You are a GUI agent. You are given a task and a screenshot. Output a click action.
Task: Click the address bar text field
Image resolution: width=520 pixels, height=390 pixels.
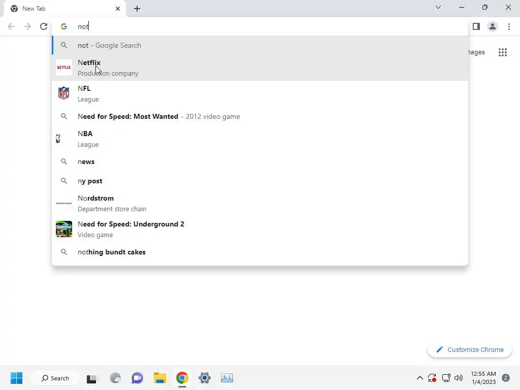pos(260,26)
